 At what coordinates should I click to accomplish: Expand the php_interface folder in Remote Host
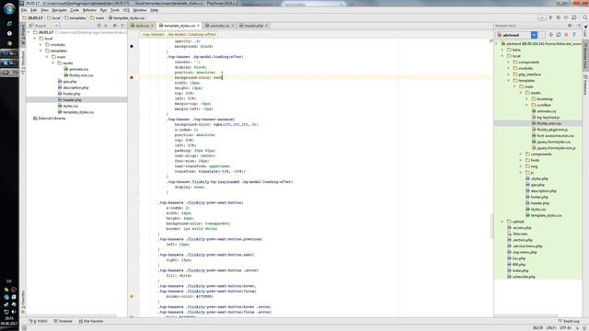[509, 74]
